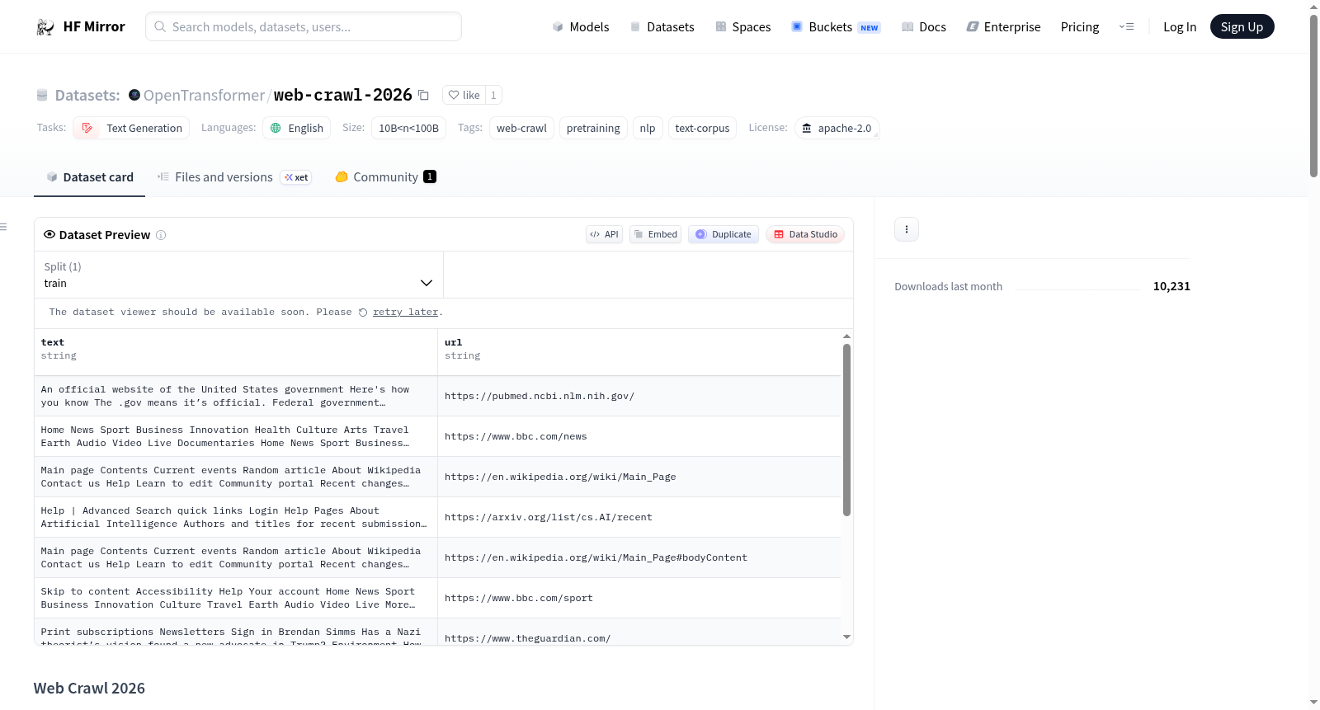Click the Text Generation task tag

tap(131, 129)
